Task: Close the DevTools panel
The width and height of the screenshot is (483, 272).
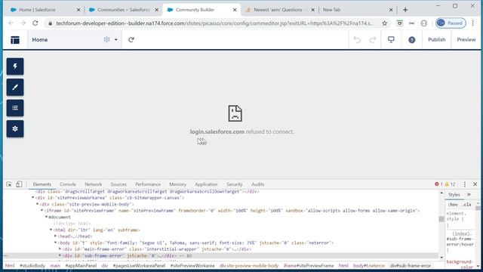Action: 475,184
